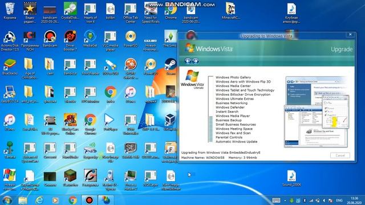
Task: Select the Steam desktop shortcut
Action: [171, 67]
